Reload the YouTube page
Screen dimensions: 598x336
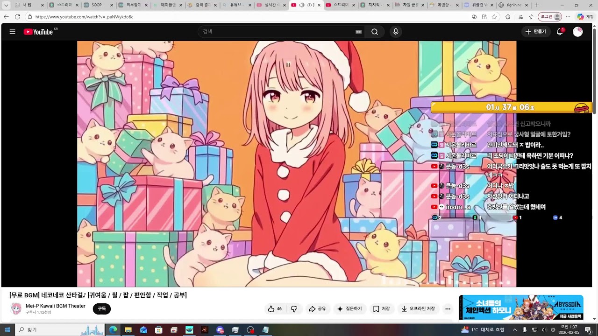17,17
